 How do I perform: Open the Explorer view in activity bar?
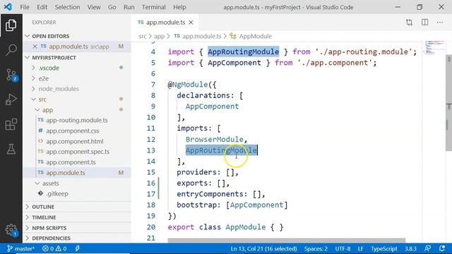click(11, 25)
